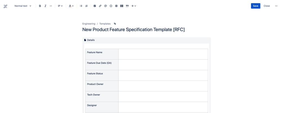Toggle italic formatting
The height and width of the screenshot is (113, 281).
pos(45,6)
